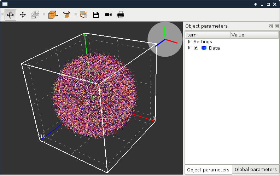
Task: Open the view cube dropdown arrow
Action: click(57, 16)
